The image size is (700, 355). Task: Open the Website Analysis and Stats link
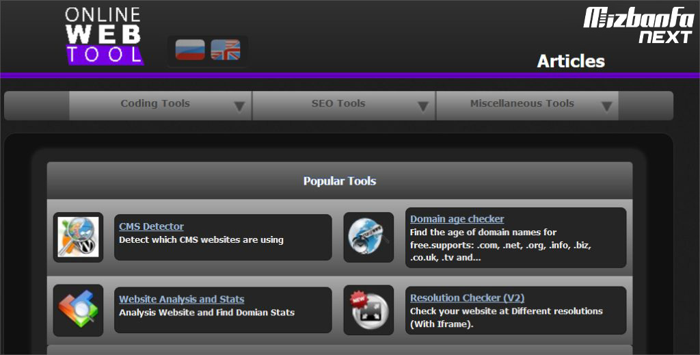pos(182,299)
